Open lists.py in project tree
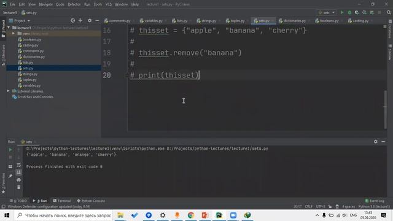393x221 pixels. [x=25, y=63]
